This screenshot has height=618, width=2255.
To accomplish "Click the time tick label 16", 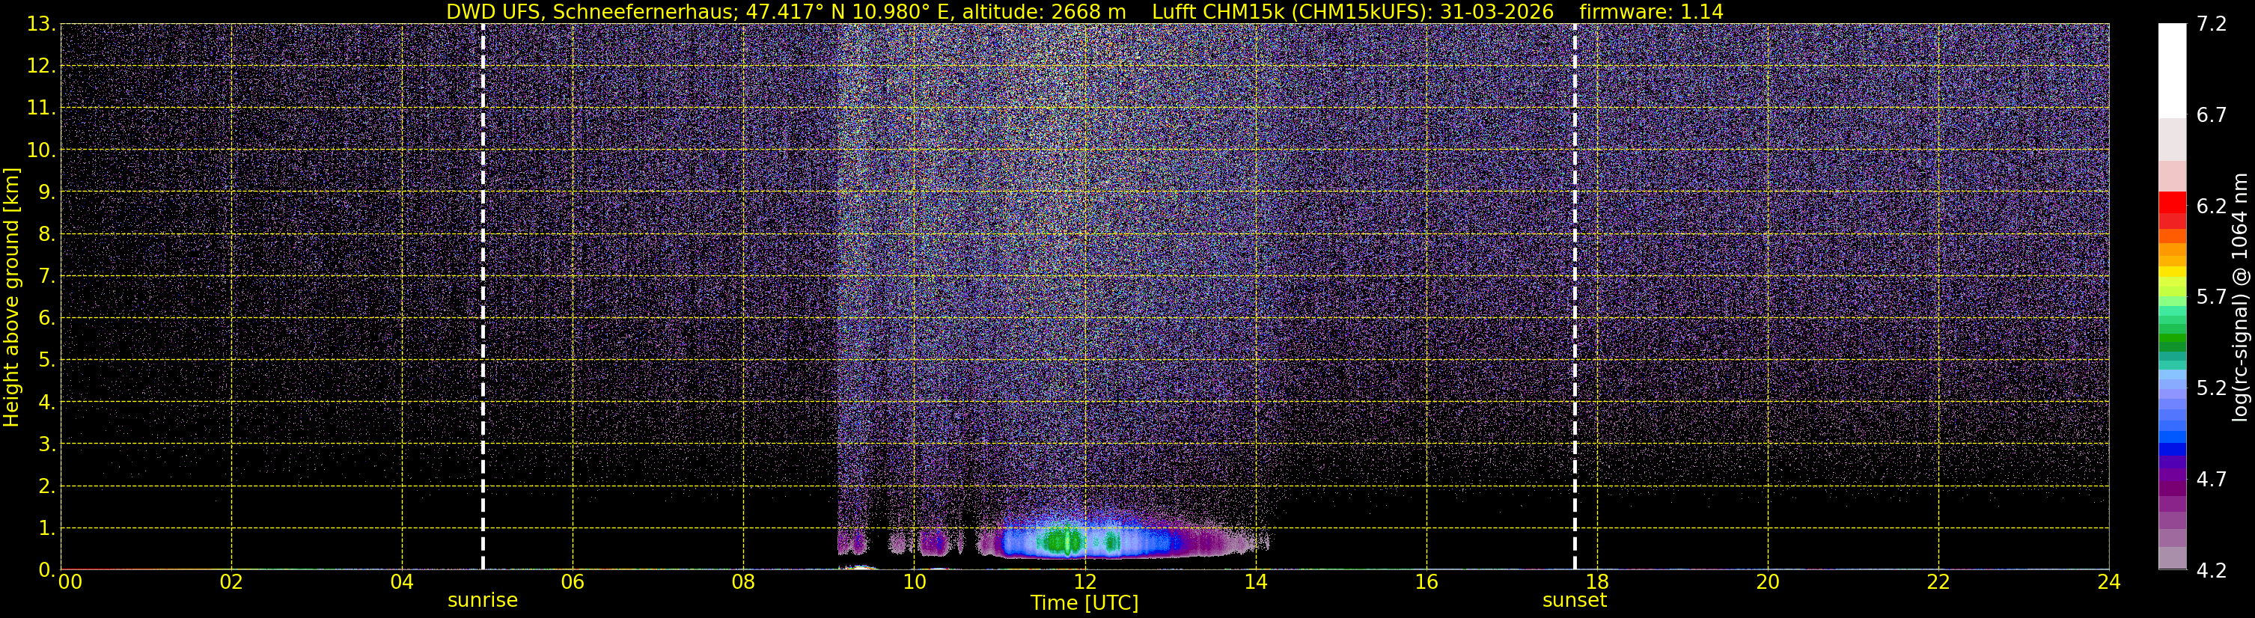I will pyautogui.click(x=1426, y=582).
